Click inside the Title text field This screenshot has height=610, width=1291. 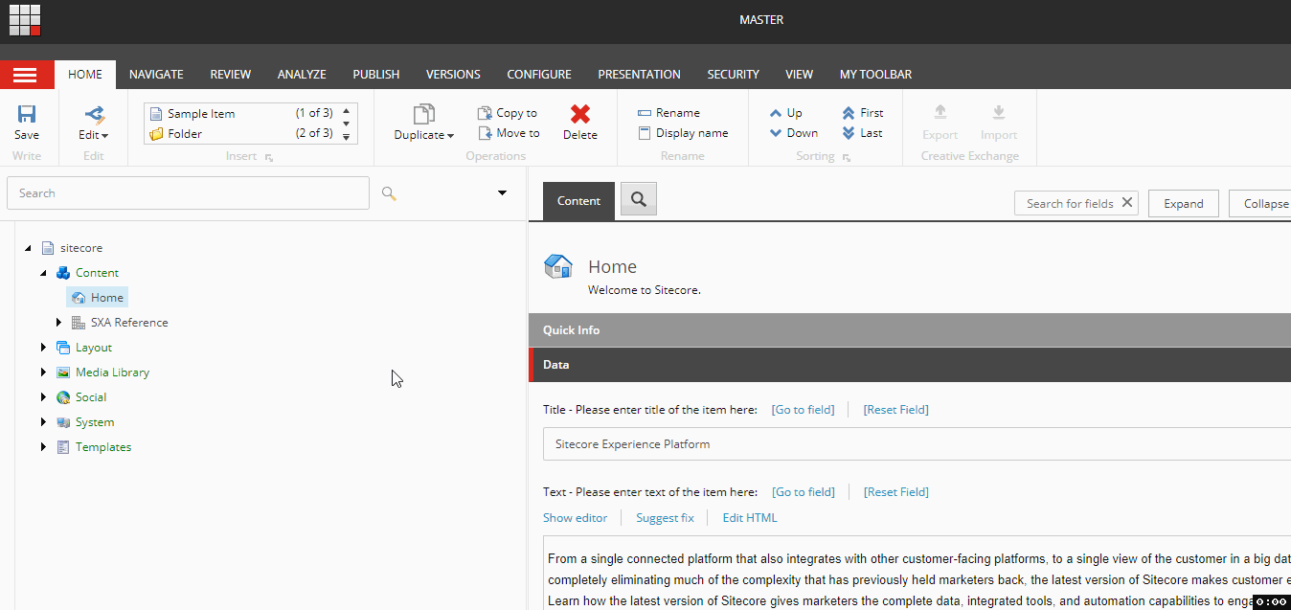(917, 444)
